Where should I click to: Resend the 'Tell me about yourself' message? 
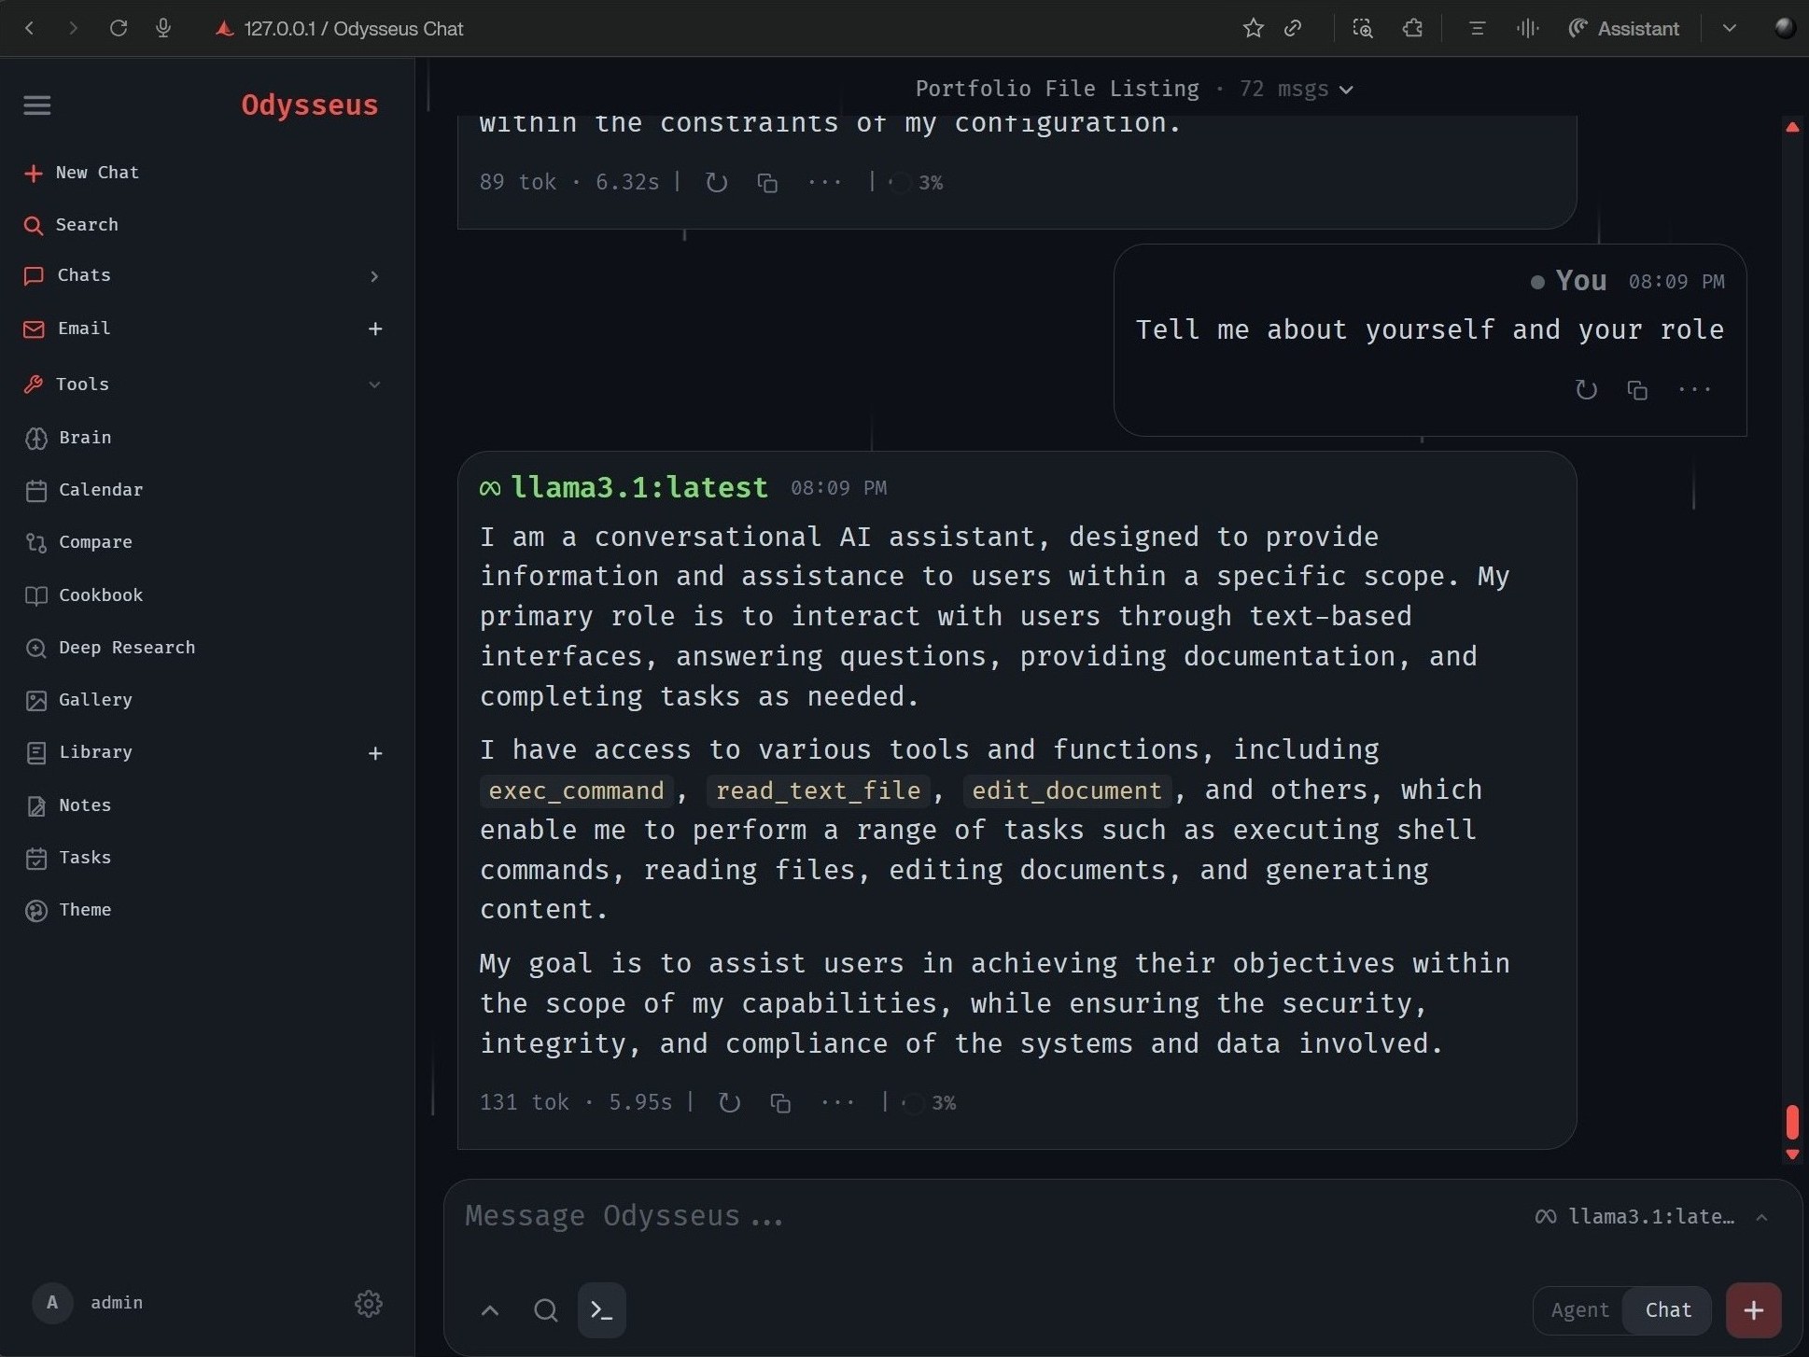tap(1586, 390)
